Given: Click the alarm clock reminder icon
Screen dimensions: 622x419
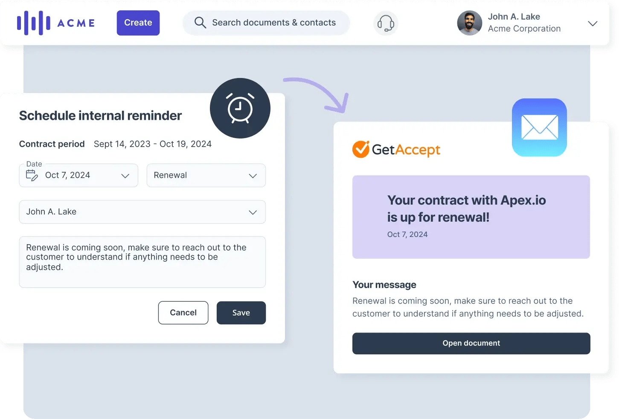Looking at the screenshot, I should pos(240,108).
